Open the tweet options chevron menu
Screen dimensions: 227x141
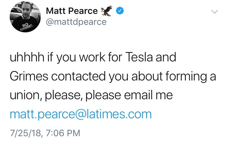pyautogui.click(x=214, y=12)
